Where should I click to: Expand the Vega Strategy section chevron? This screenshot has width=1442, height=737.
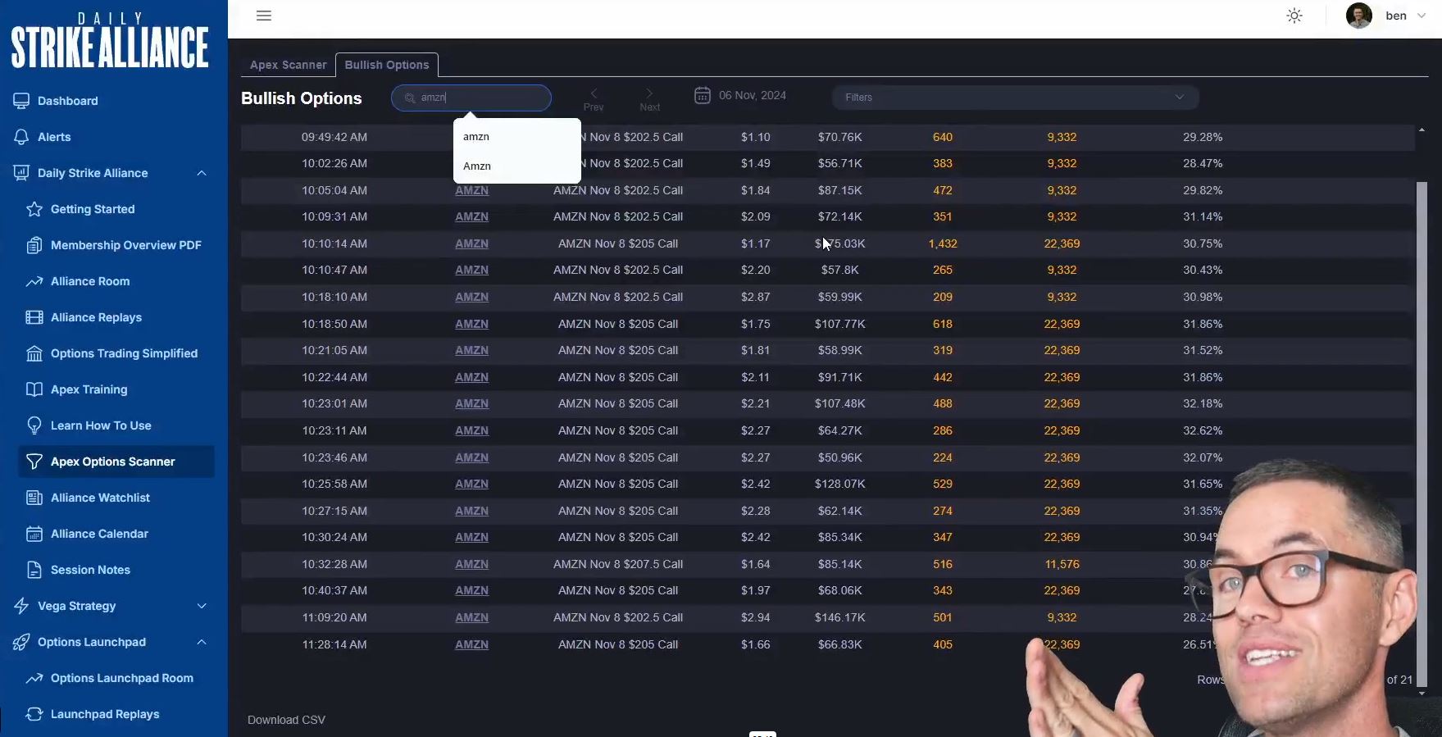point(202,606)
